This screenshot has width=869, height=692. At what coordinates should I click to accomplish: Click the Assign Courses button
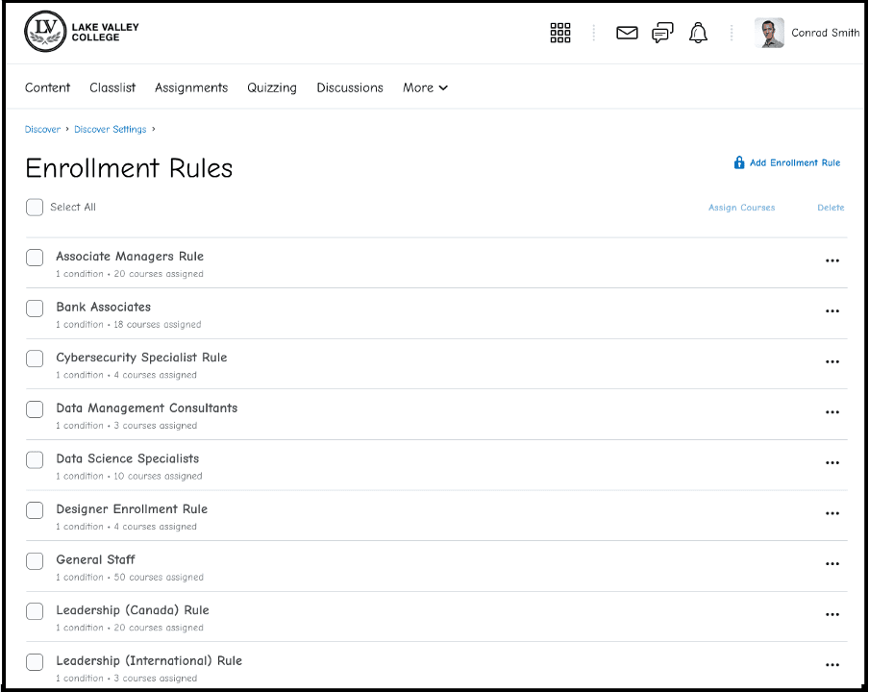[741, 208]
